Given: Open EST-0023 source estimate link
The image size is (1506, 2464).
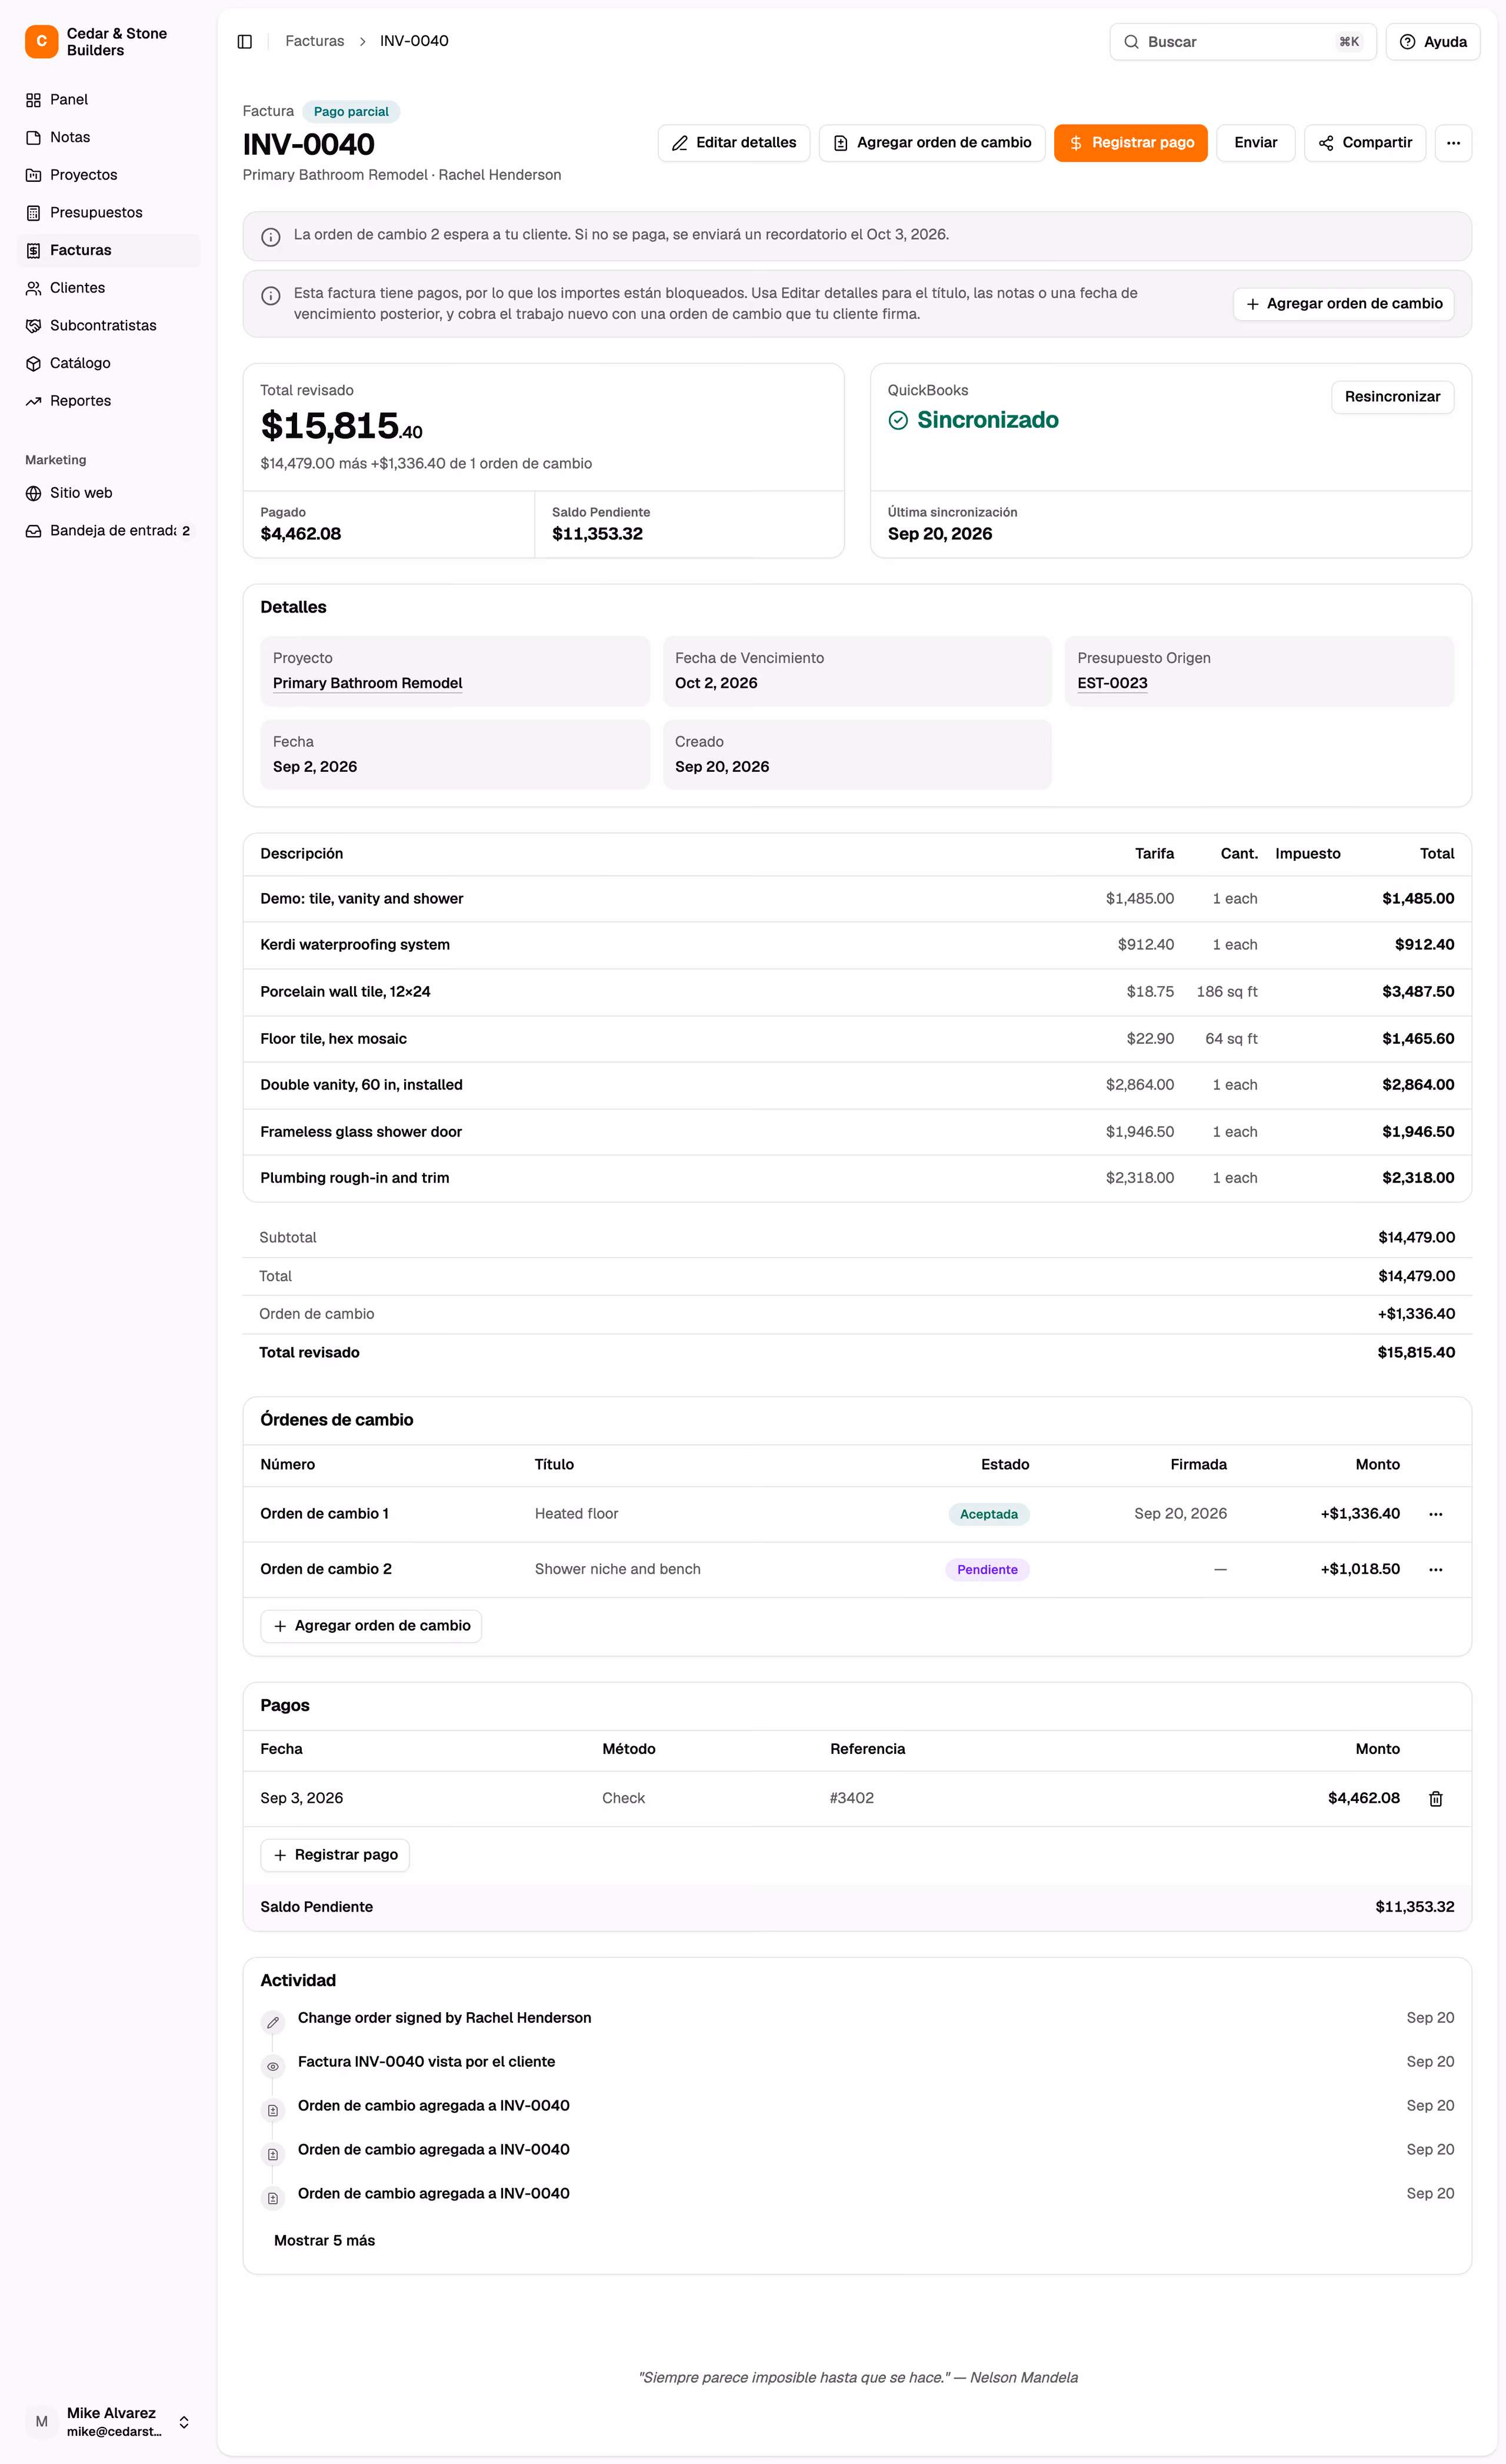Looking at the screenshot, I should point(1112,683).
